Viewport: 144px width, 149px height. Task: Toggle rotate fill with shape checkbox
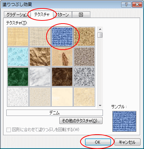[x=8, y=130]
